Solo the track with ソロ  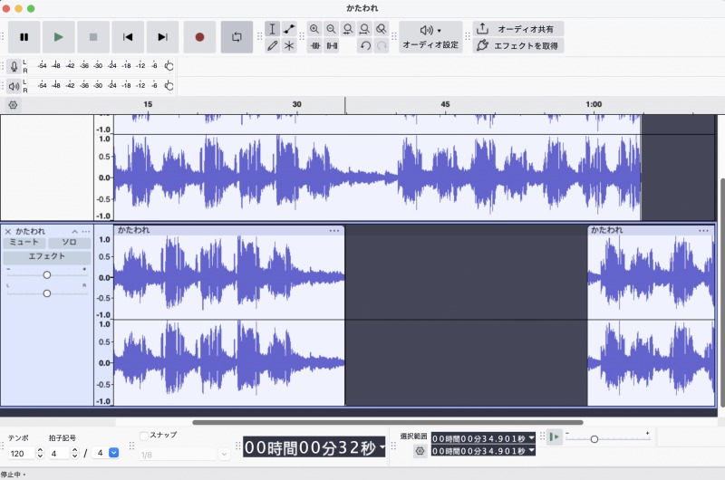[x=70, y=243]
